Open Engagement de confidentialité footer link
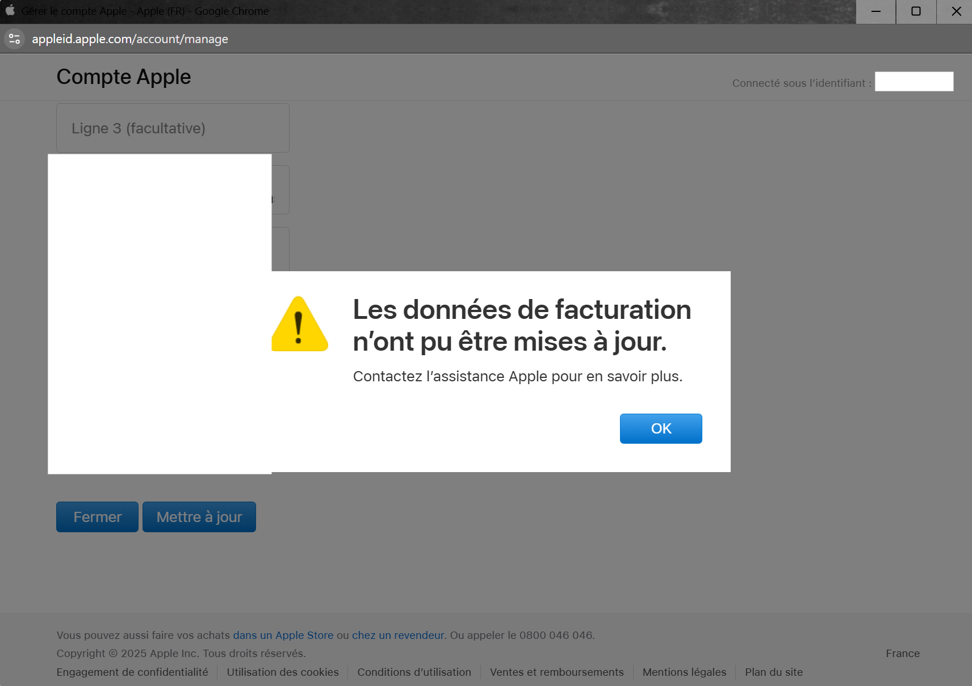This screenshot has width=972, height=686. (132, 672)
